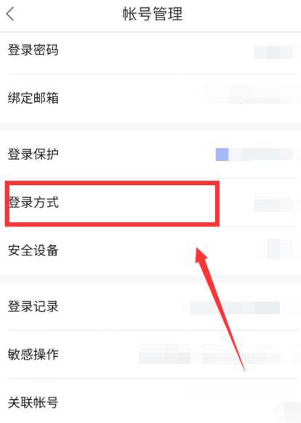Open the 绑定邮箱 settings row
The height and width of the screenshot is (423, 301).
150,98
